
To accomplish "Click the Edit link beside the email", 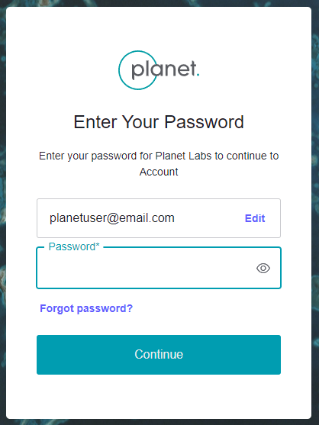I will click(255, 218).
